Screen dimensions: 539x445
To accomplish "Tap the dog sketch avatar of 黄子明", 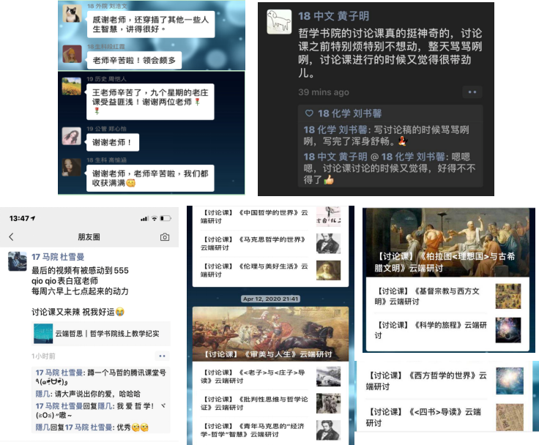I will point(280,22).
